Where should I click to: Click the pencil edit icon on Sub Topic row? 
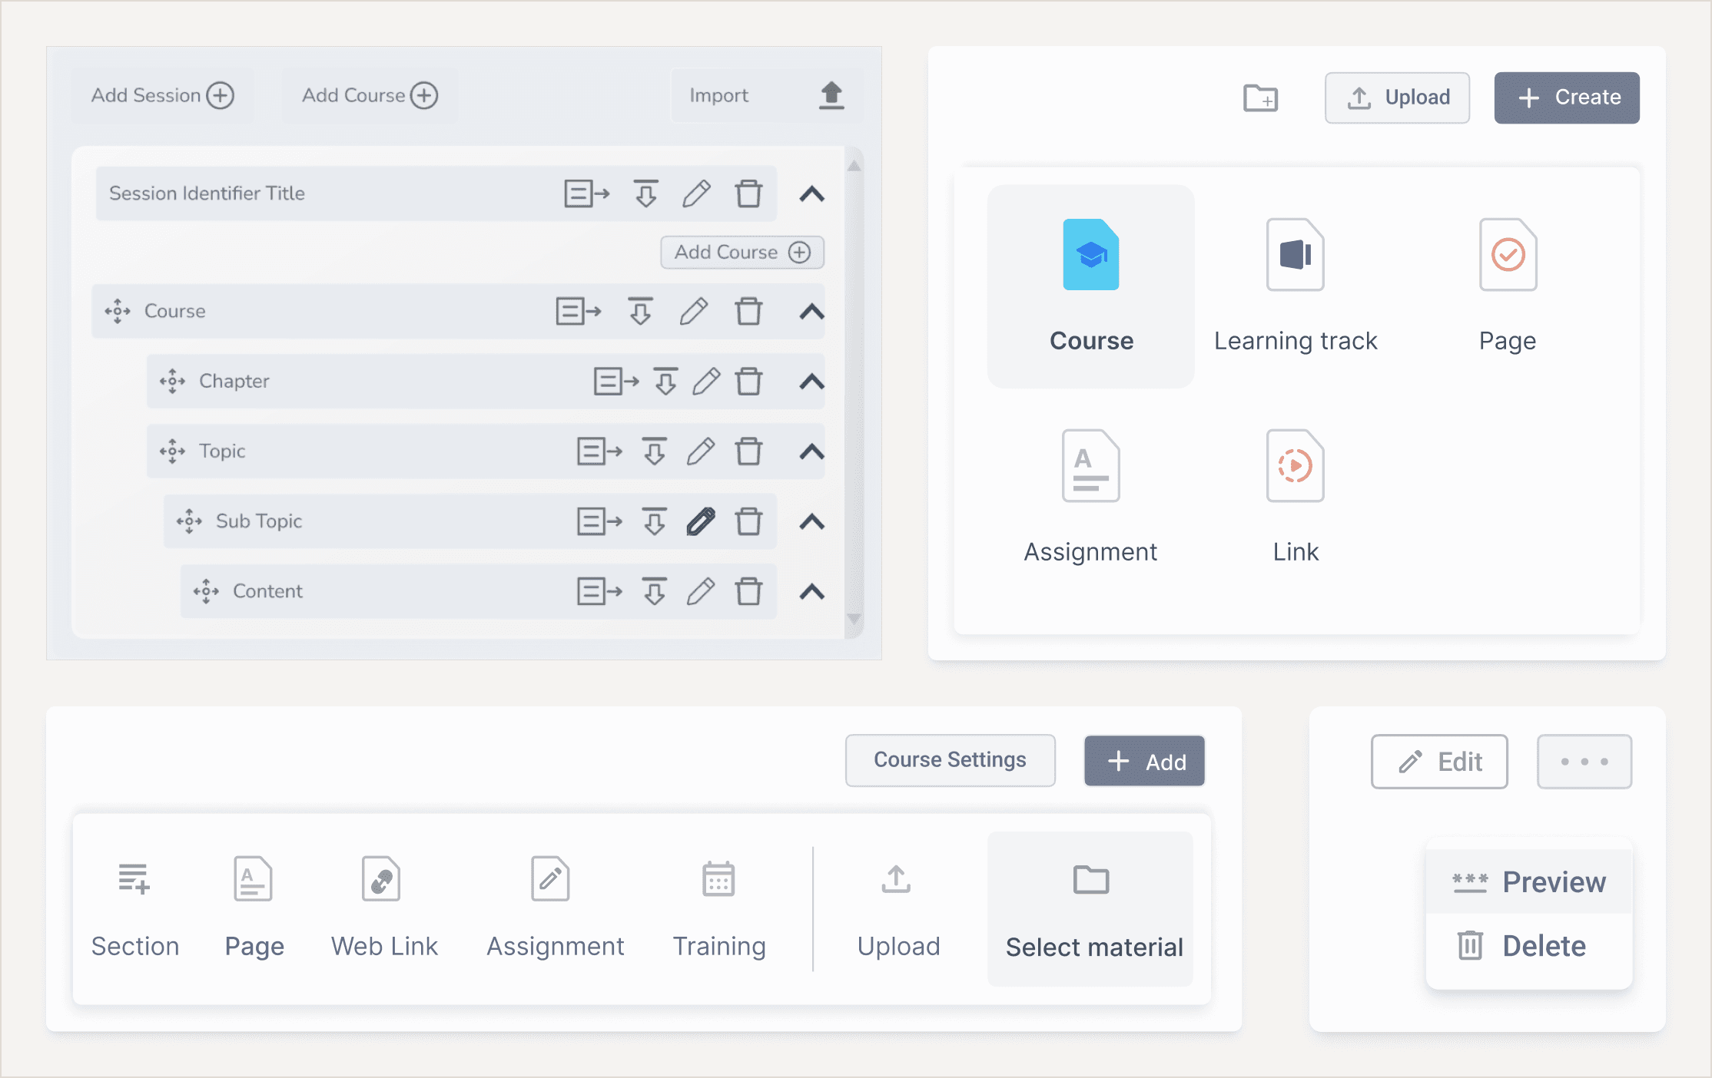700,521
